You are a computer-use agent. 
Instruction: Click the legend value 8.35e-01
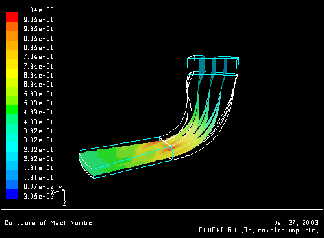click(38, 47)
